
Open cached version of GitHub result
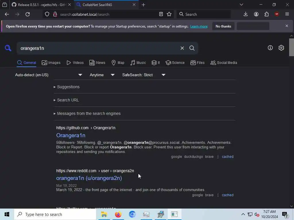228,157
